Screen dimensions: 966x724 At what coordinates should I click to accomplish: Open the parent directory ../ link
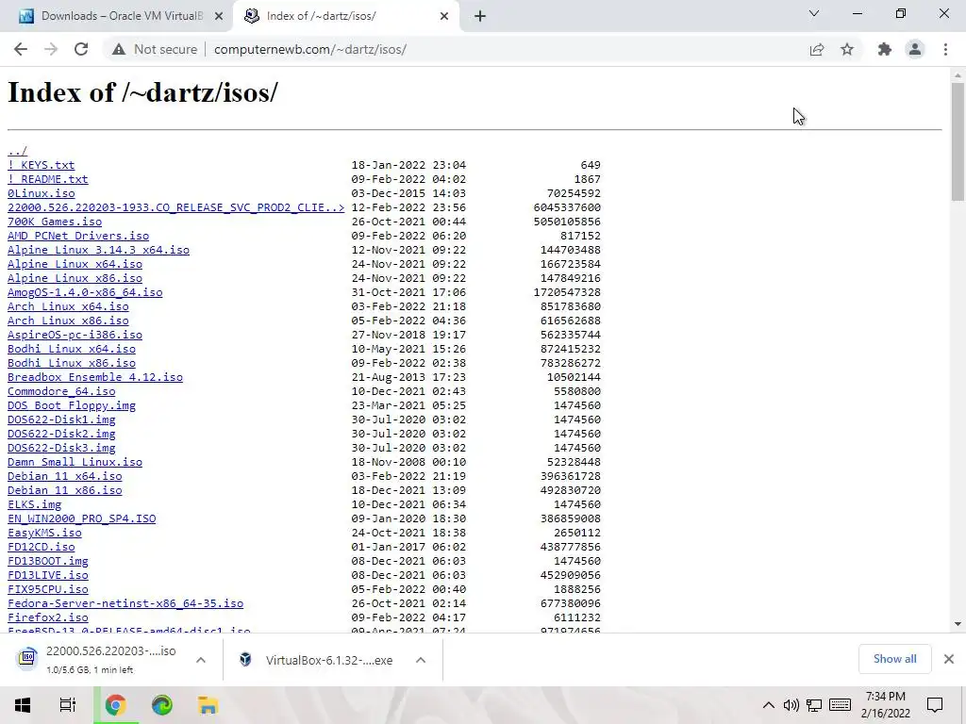[17, 151]
